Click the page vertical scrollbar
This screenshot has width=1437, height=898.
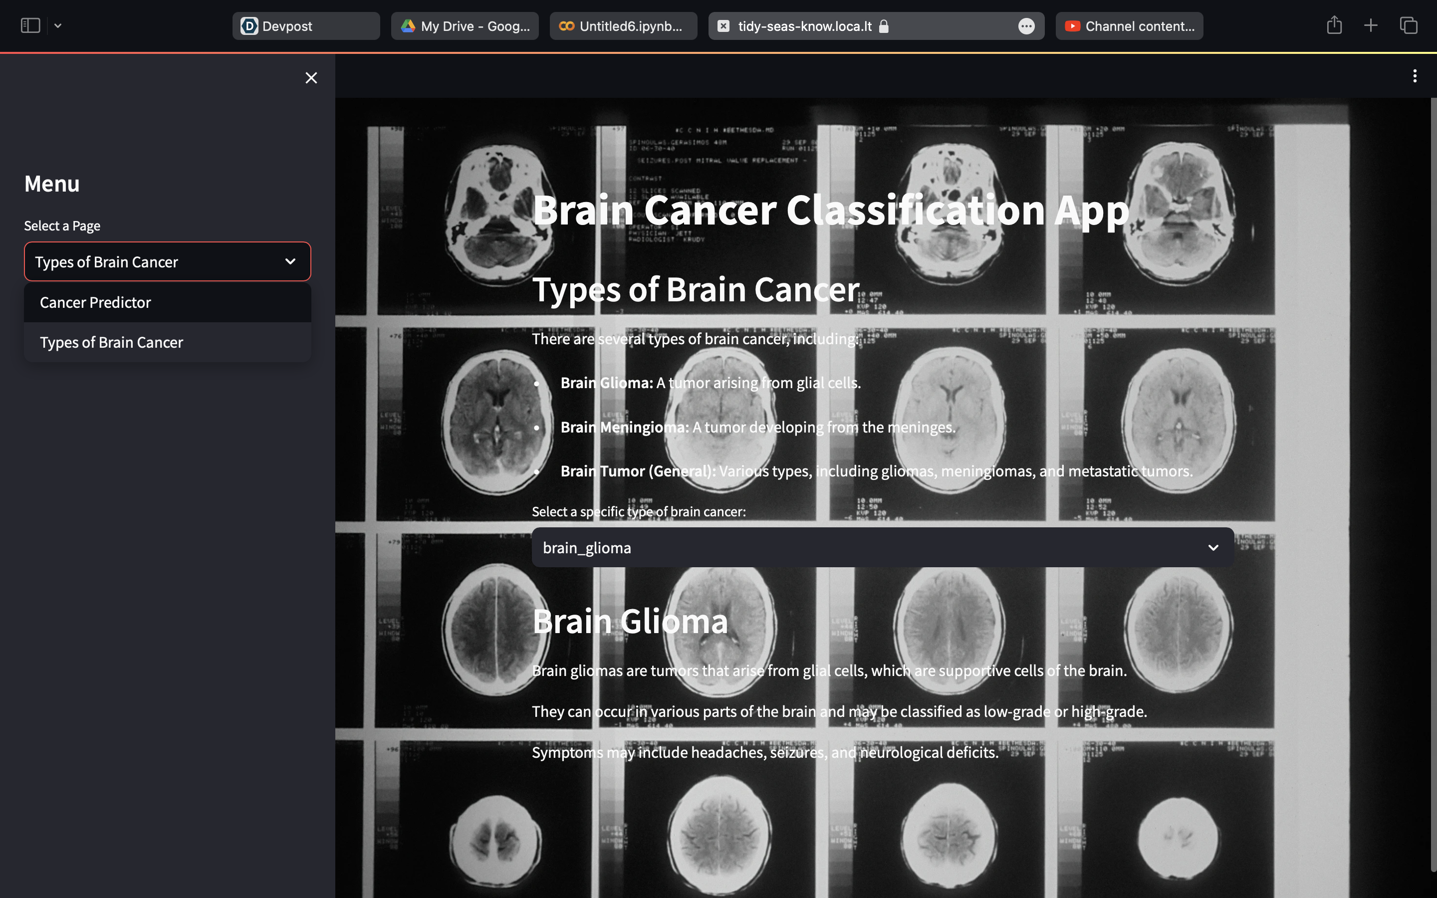[x=1433, y=475]
